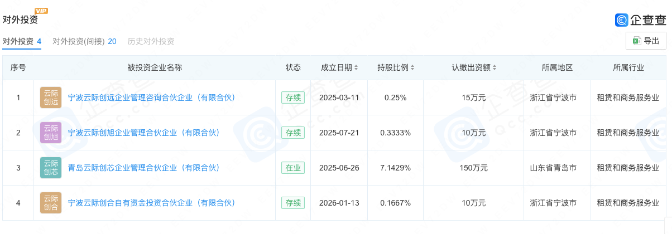Click the 云际创远 company logo icon
Screen dimensions: 672x234
coord(51,97)
